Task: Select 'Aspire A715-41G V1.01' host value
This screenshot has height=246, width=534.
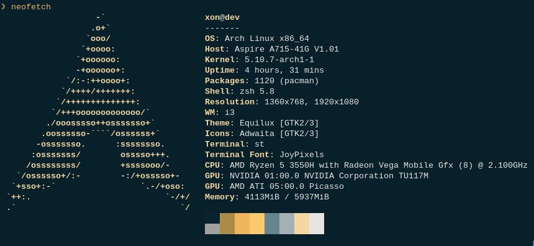Action: click(287, 49)
